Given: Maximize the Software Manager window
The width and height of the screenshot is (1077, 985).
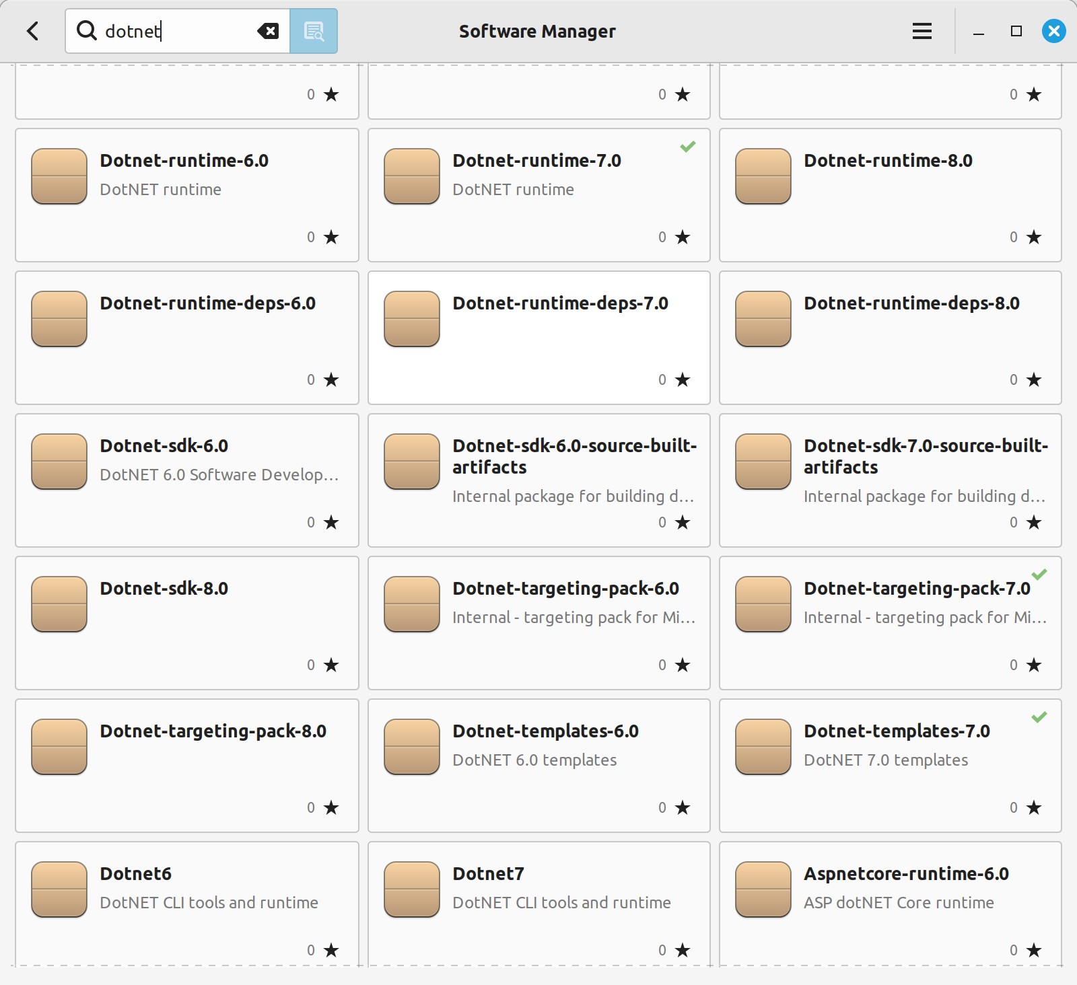Looking at the screenshot, I should 1016,31.
